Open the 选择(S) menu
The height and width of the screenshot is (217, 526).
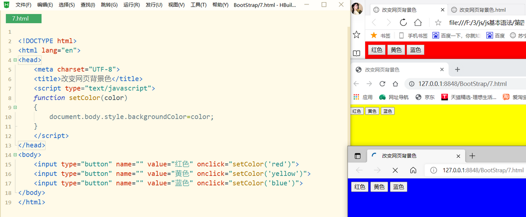coord(67,5)
